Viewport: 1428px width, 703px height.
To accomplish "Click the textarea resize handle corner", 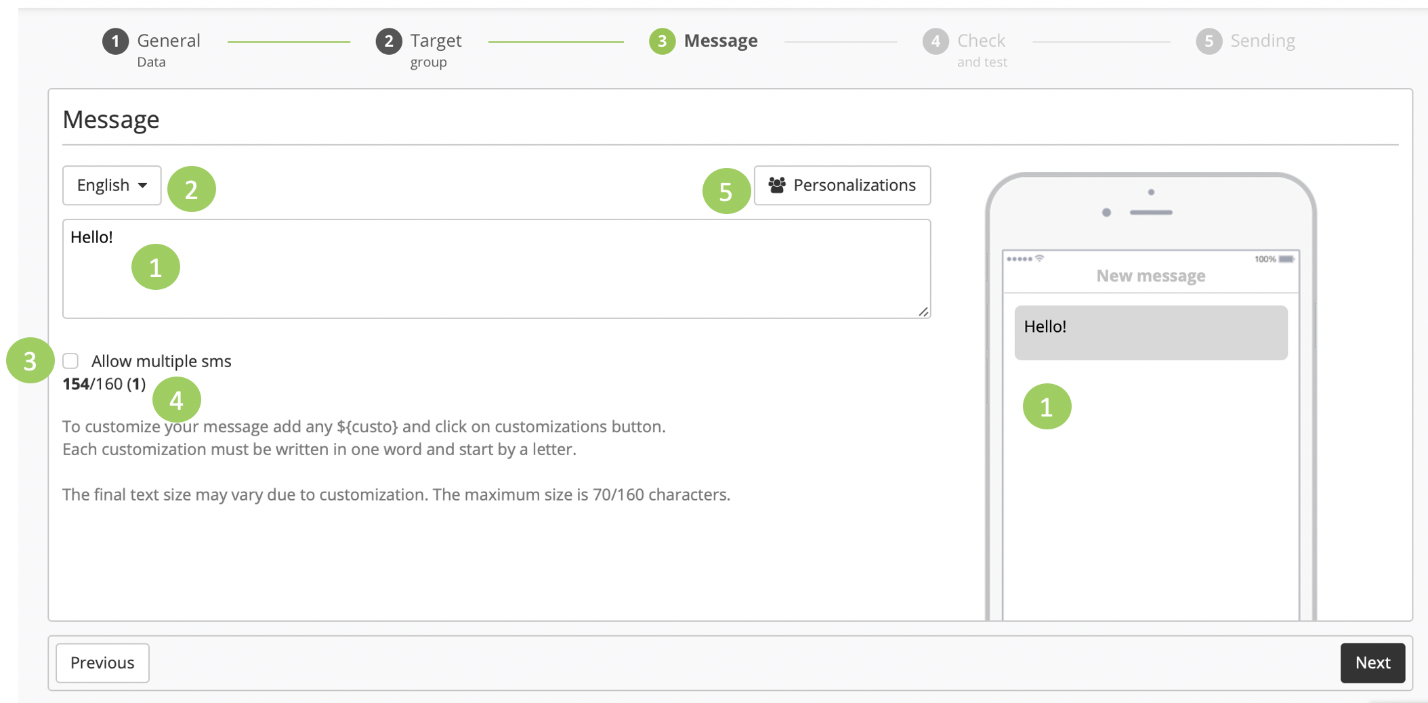I will [923, 312].
